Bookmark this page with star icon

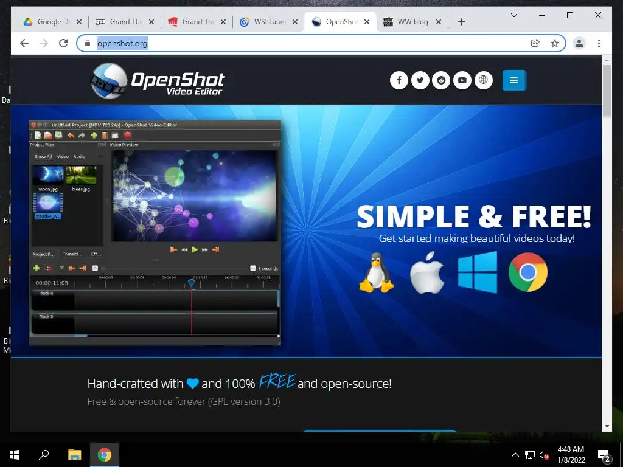point(555,43)
